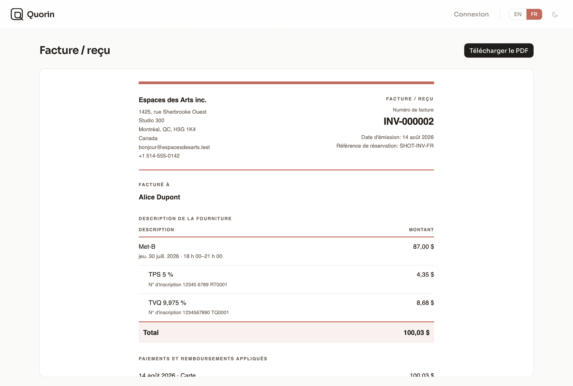Click the Total label
The image size is (573, 386).
pos(151,333)
